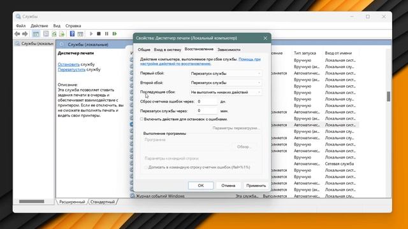Click the Forward arrow in the Services toolbar
Viewport: 408px width, 229px height.
click(x=25, y=34)
